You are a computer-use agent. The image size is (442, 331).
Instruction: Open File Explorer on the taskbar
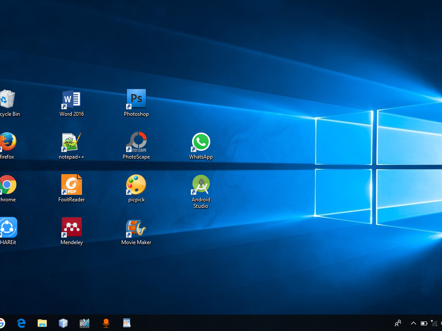[42, 323]
